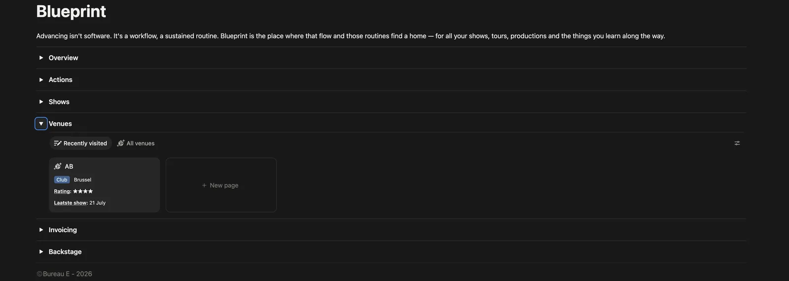Expand the Overview toggle

pos(41,58)
